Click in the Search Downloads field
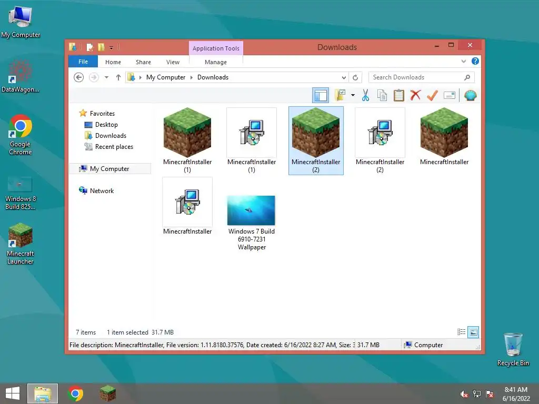 click(x=422, y=77)
